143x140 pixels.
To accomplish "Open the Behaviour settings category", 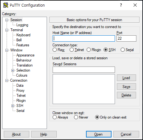I will tap(24, 60).
